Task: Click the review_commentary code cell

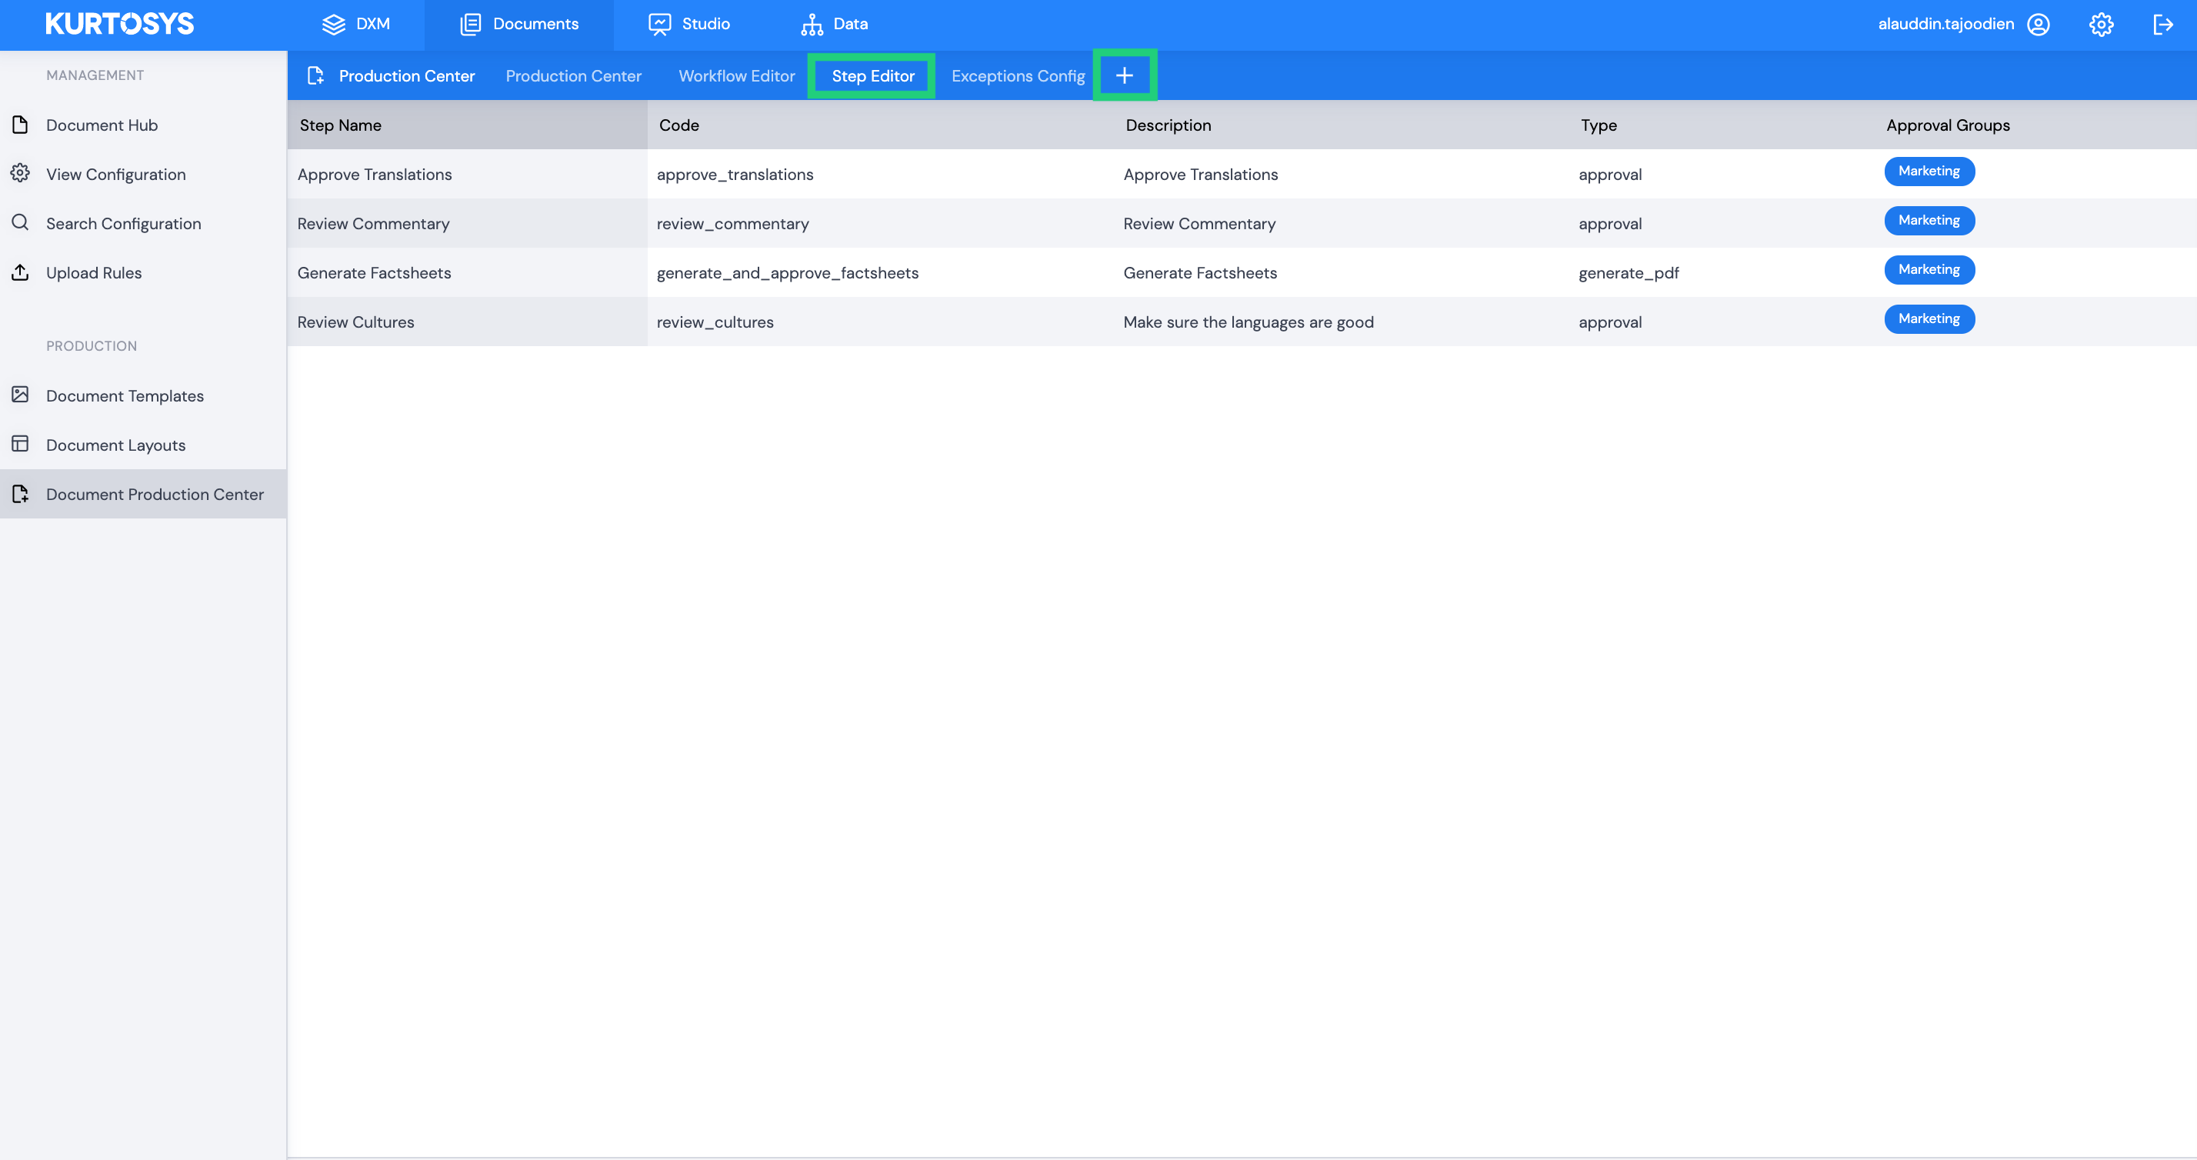Action: (x=732, y=224)
